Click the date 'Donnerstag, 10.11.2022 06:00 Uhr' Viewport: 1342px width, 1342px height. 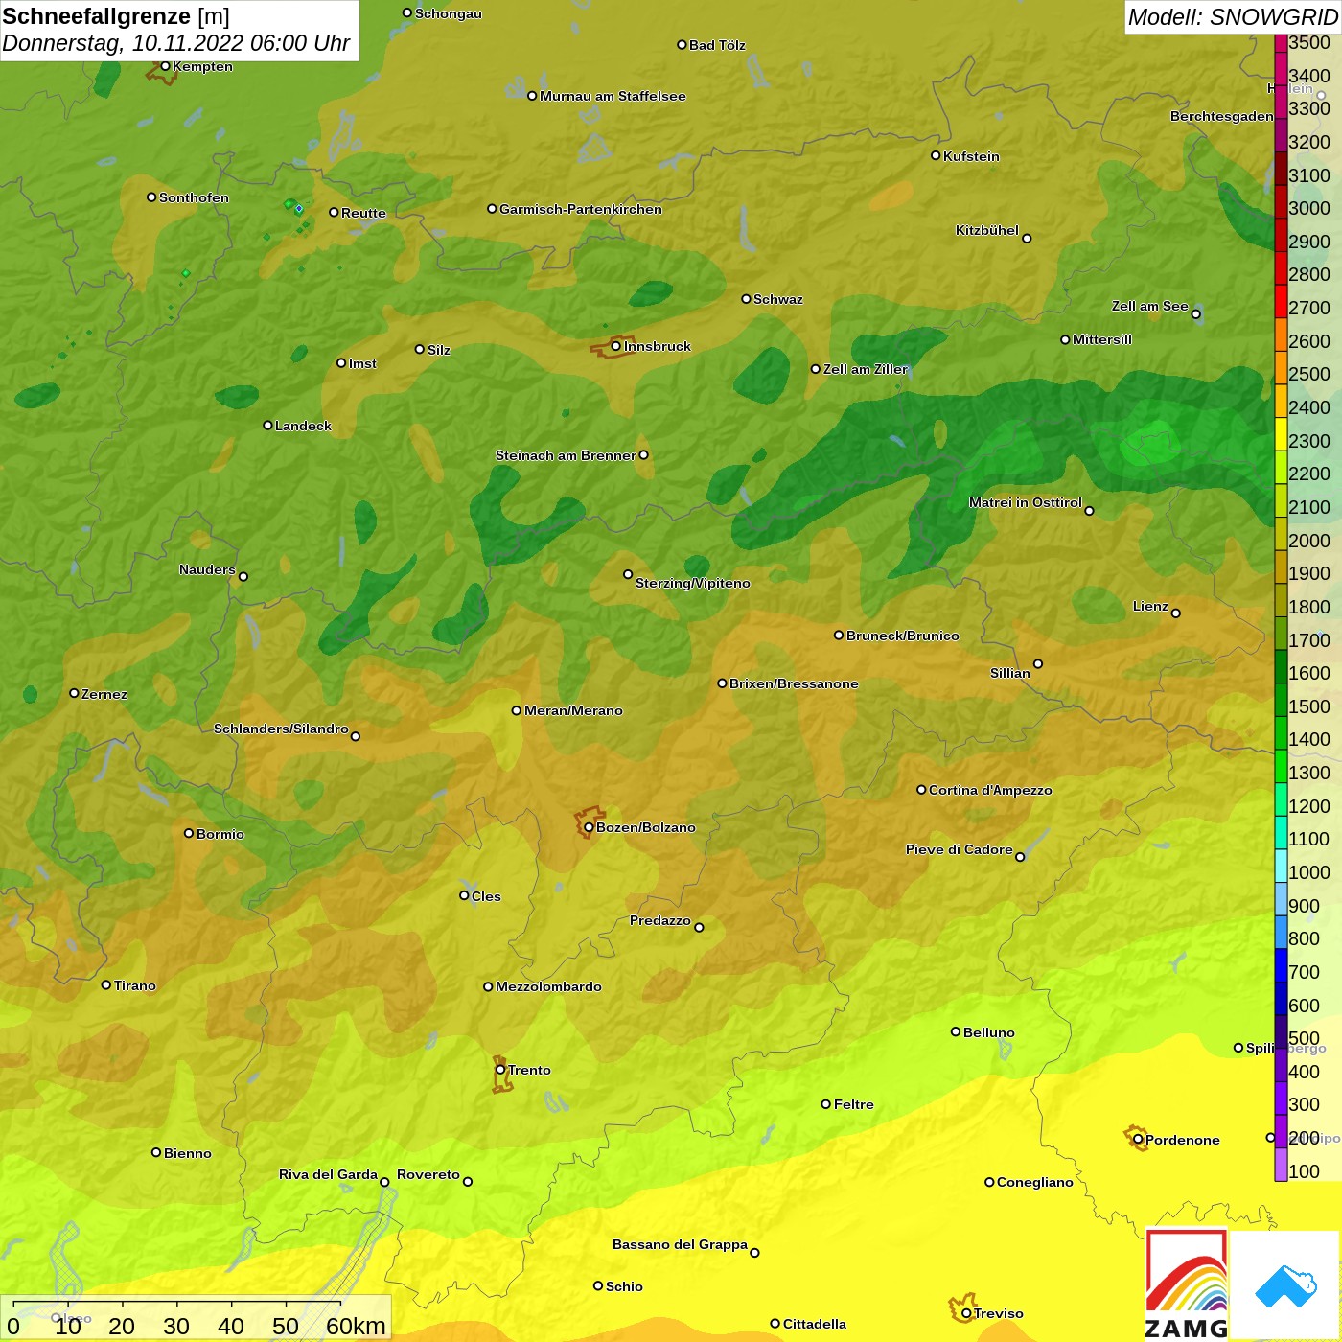pos(176,44)
